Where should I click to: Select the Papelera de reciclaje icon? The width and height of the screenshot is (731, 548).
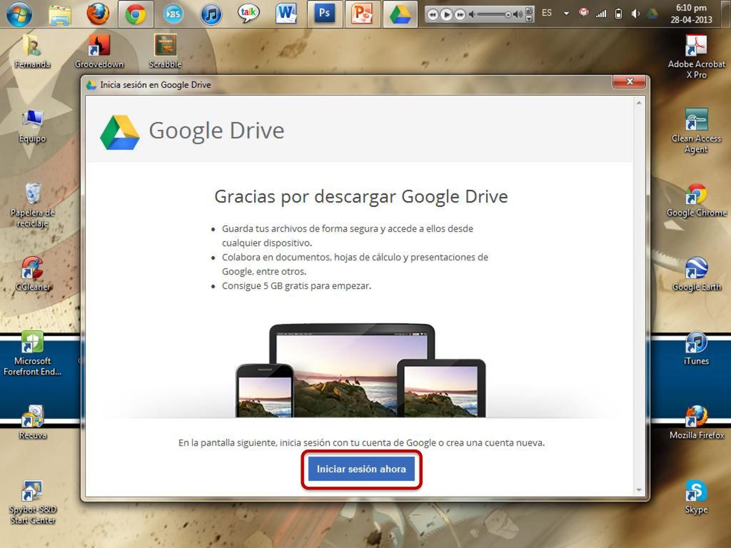(32, 205)
